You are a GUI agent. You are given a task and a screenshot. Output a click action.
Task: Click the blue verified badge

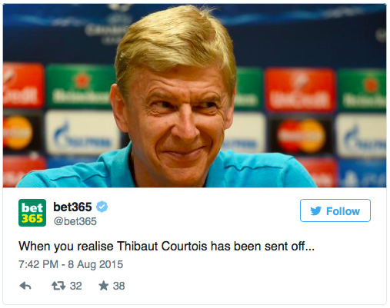pyautogui.click(x=102, y=207)
